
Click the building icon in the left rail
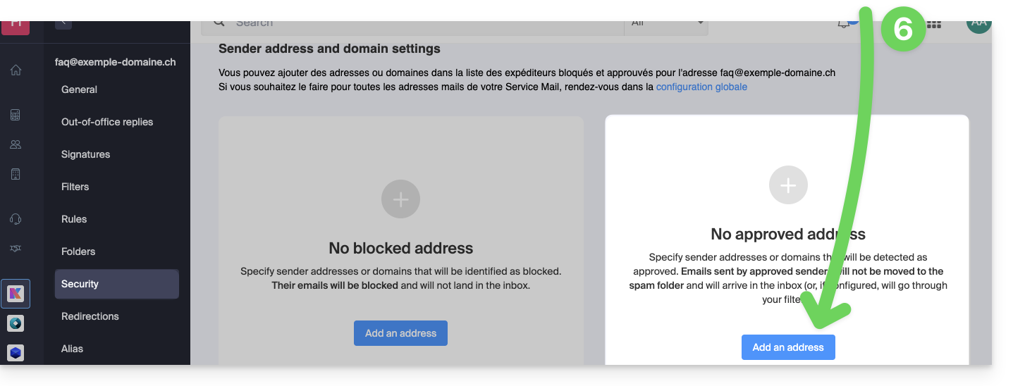pyautogui.click(x=16, y=174)
